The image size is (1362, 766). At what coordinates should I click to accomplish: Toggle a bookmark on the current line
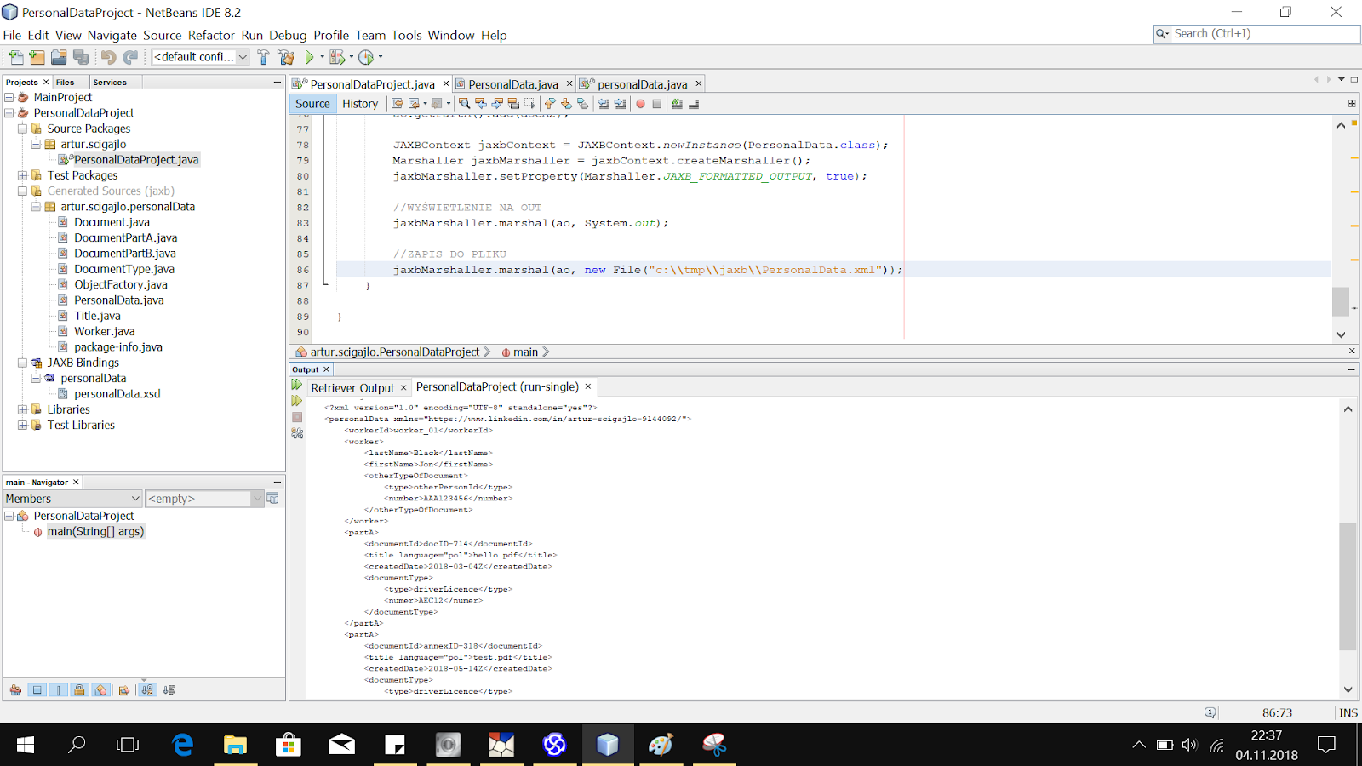[582, 103]
